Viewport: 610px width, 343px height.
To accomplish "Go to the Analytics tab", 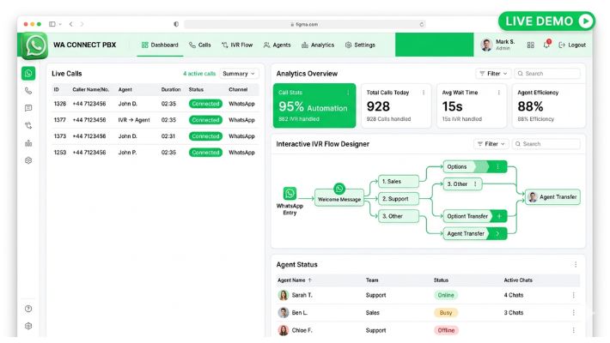I will click(x=317, y=45).
